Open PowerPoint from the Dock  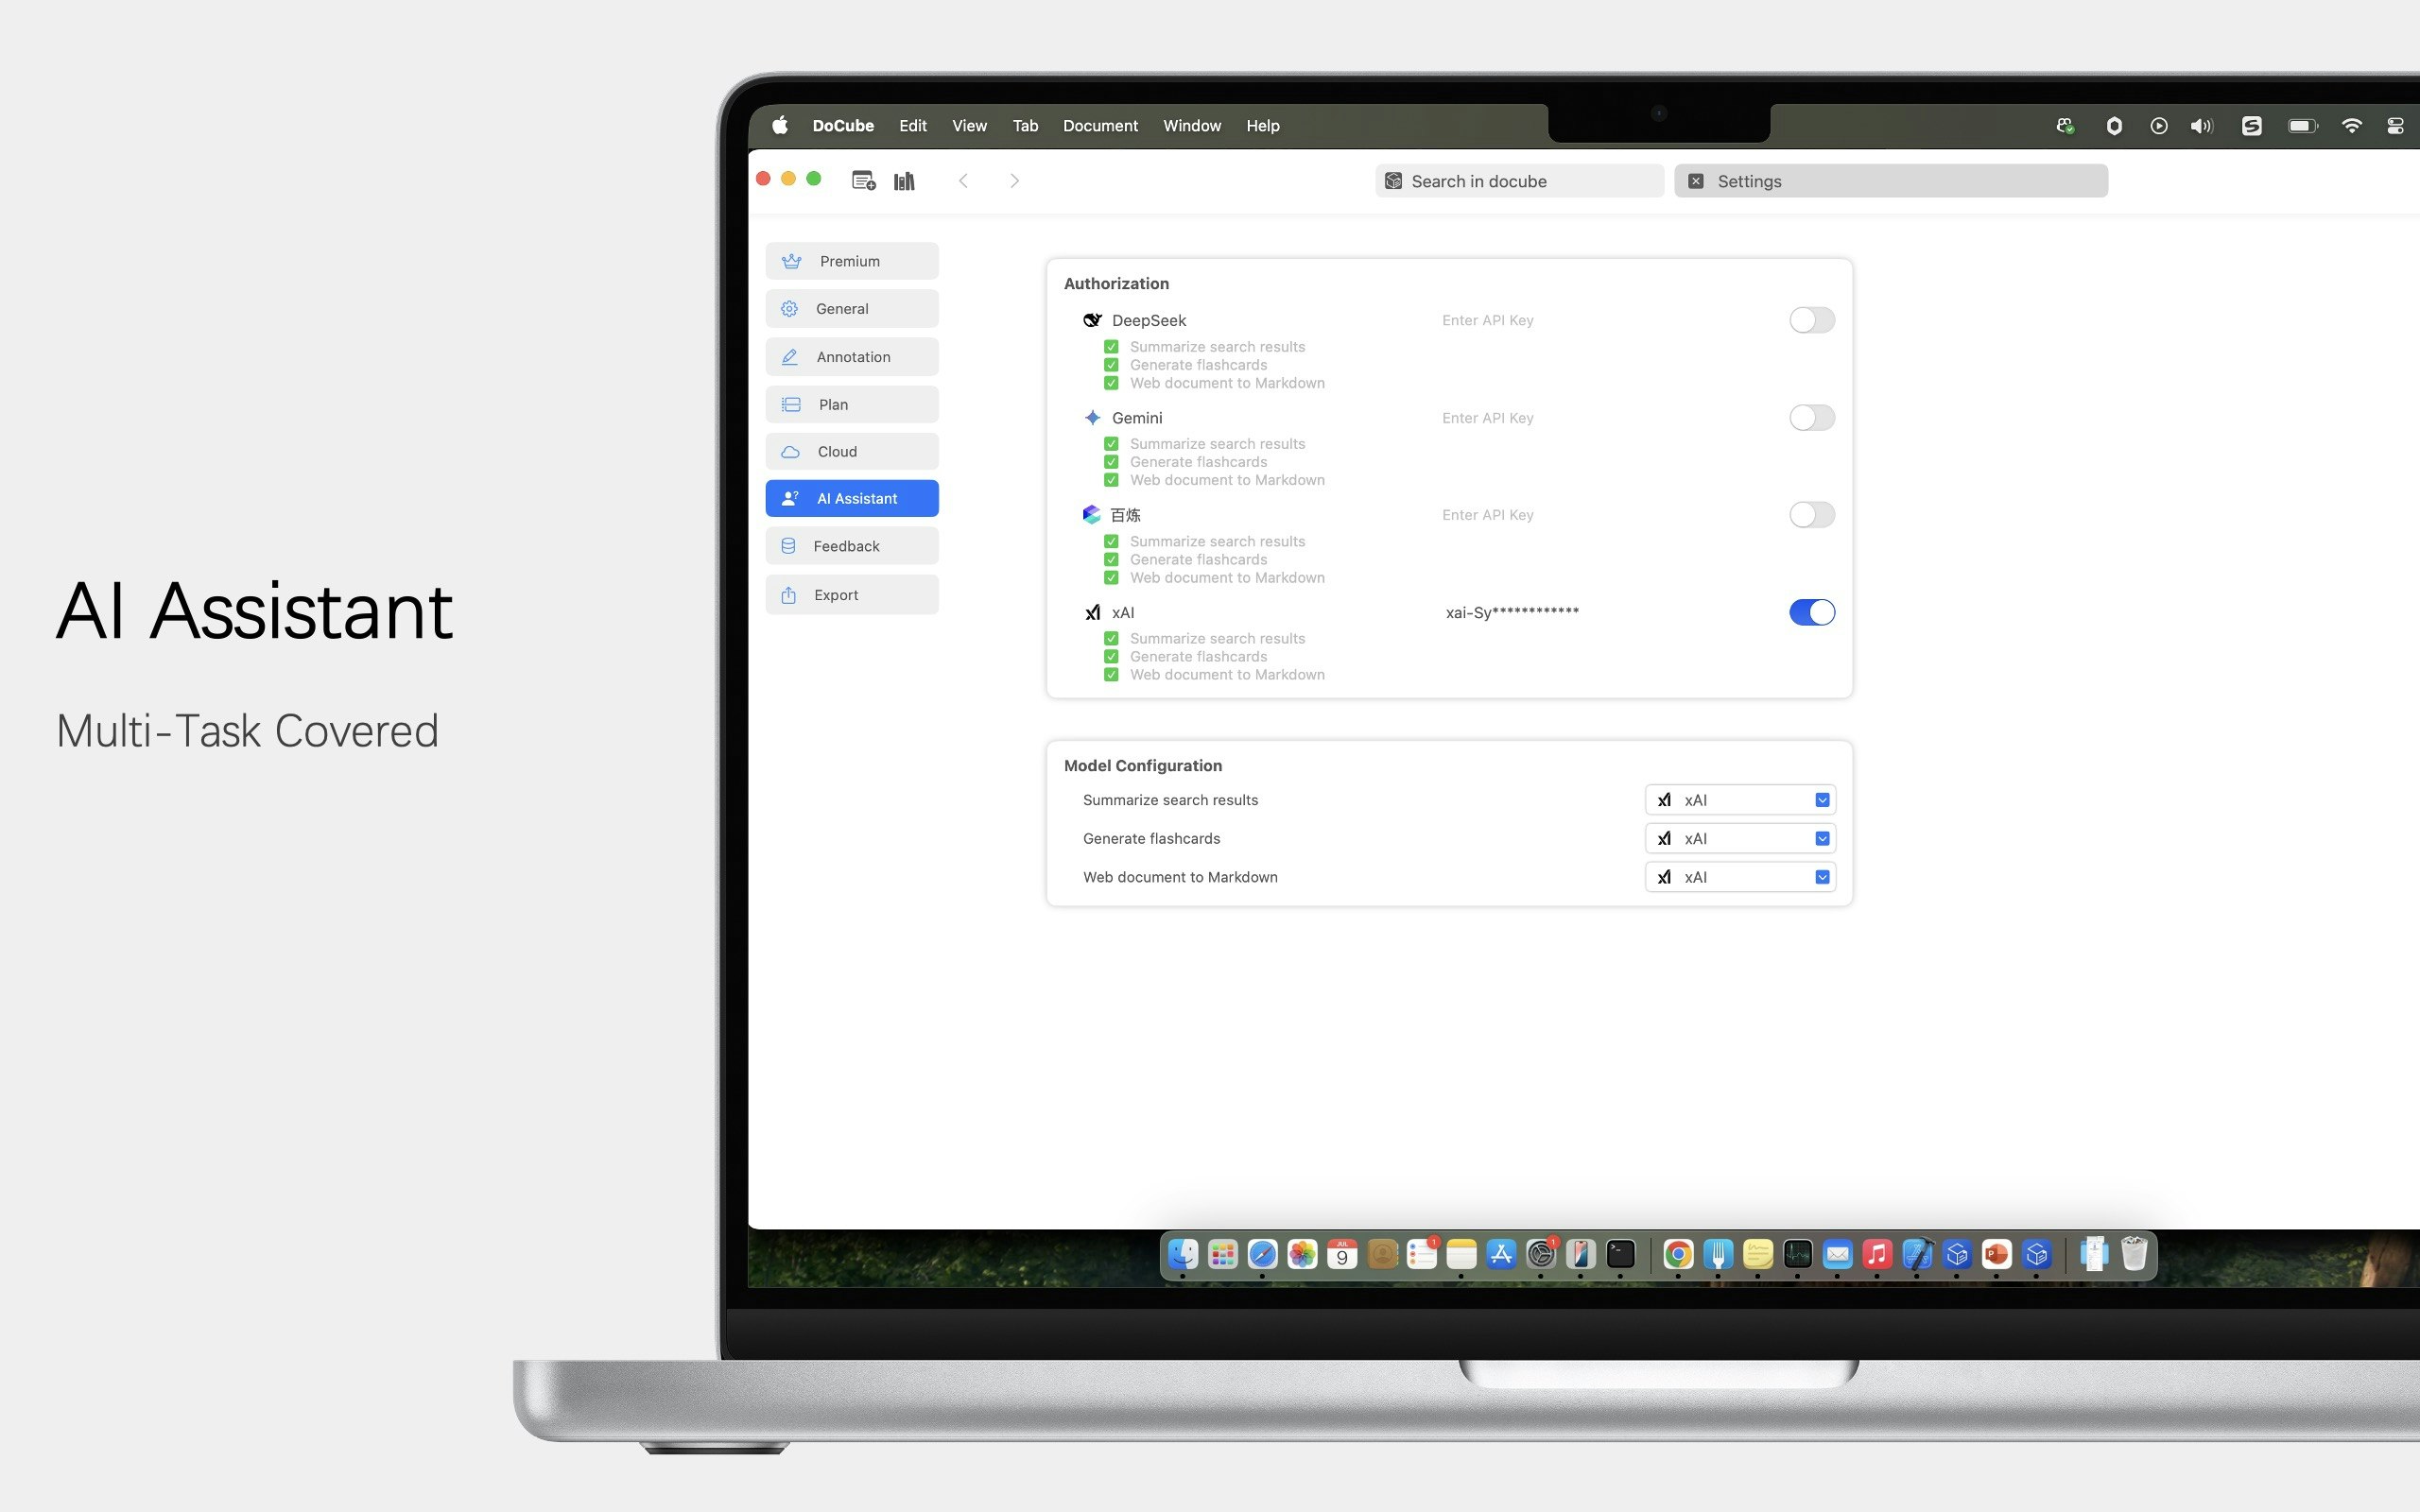click(x=1997, y=1253)
